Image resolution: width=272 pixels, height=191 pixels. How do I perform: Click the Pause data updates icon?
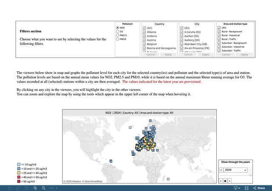pyautogui.click(x=43, y=188)
